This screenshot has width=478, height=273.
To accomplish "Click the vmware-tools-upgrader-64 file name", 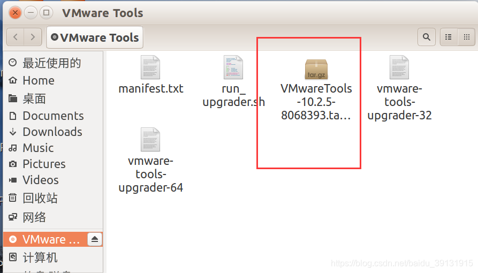I will coord(150,174).
